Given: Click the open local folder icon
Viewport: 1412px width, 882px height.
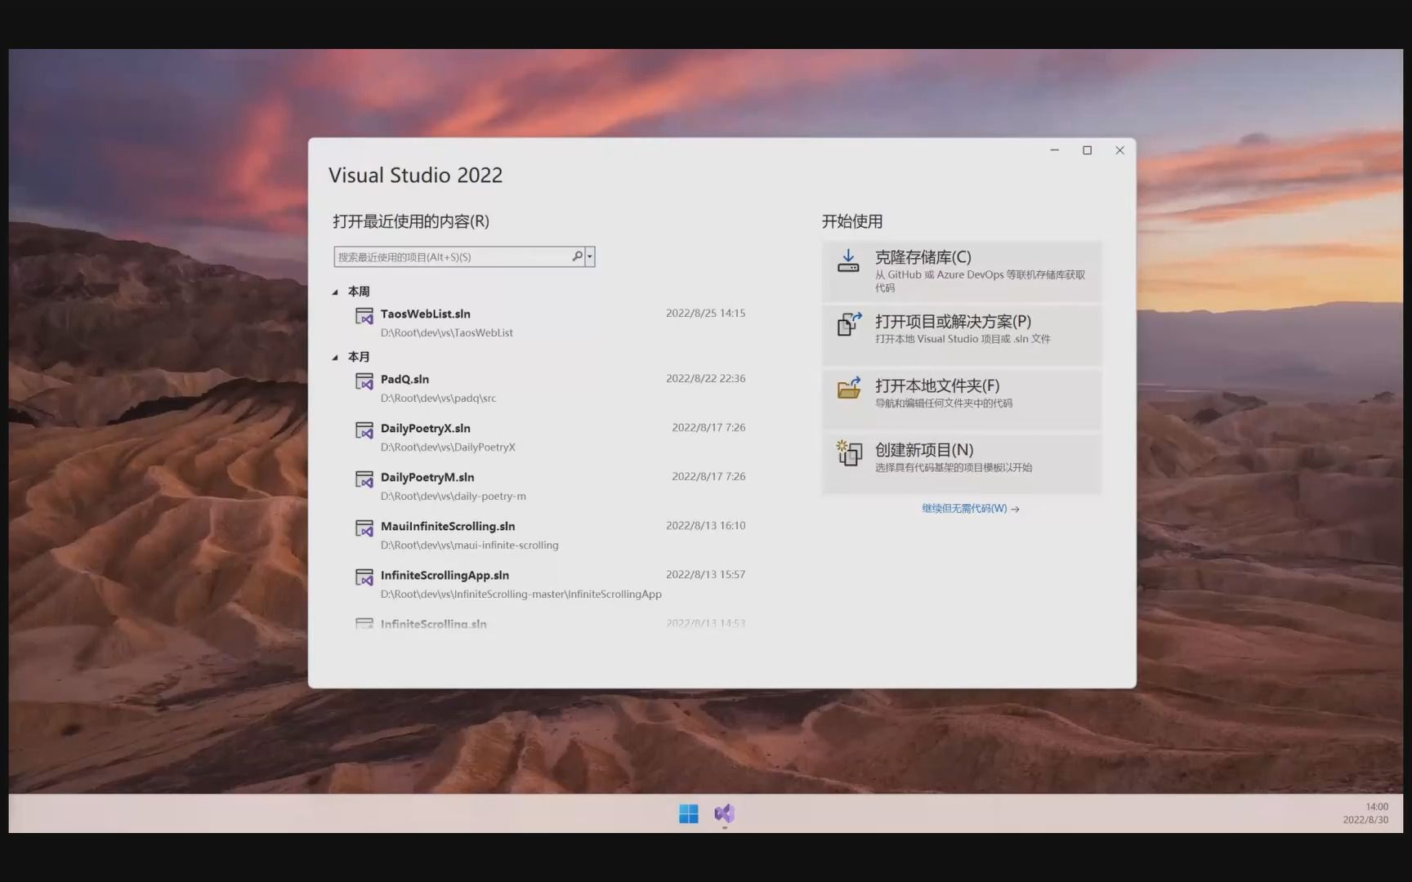Looking at the screenshot, I should [x=849, y=388].
